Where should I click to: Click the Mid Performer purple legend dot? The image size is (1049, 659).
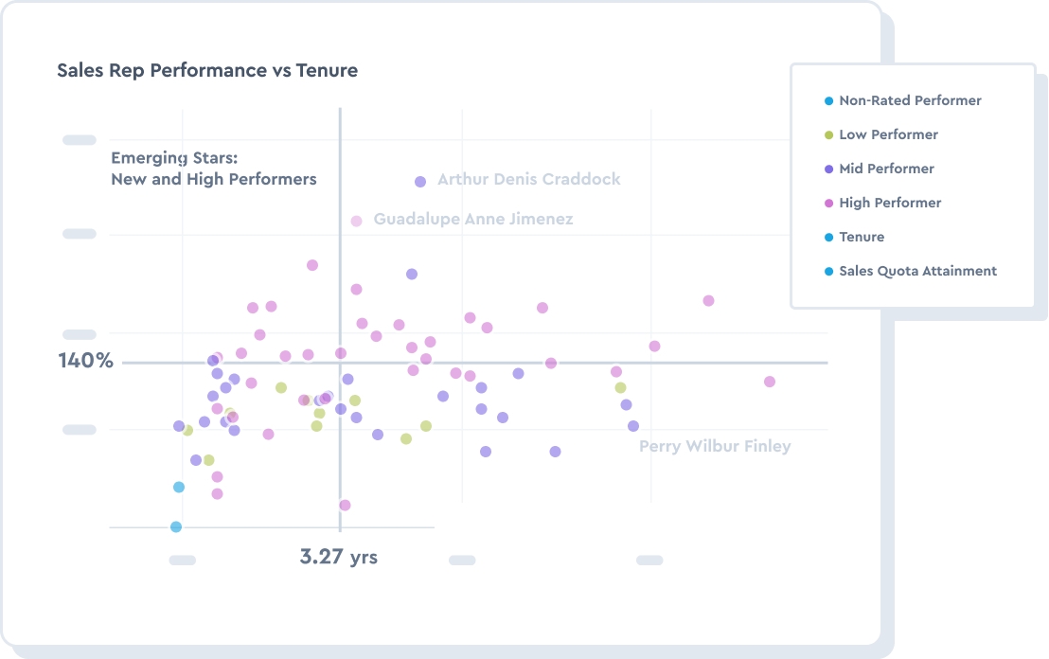pos(829,169)
